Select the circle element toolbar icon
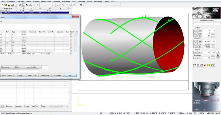Viewport: 221px width, 115px height. coord(70,5)
